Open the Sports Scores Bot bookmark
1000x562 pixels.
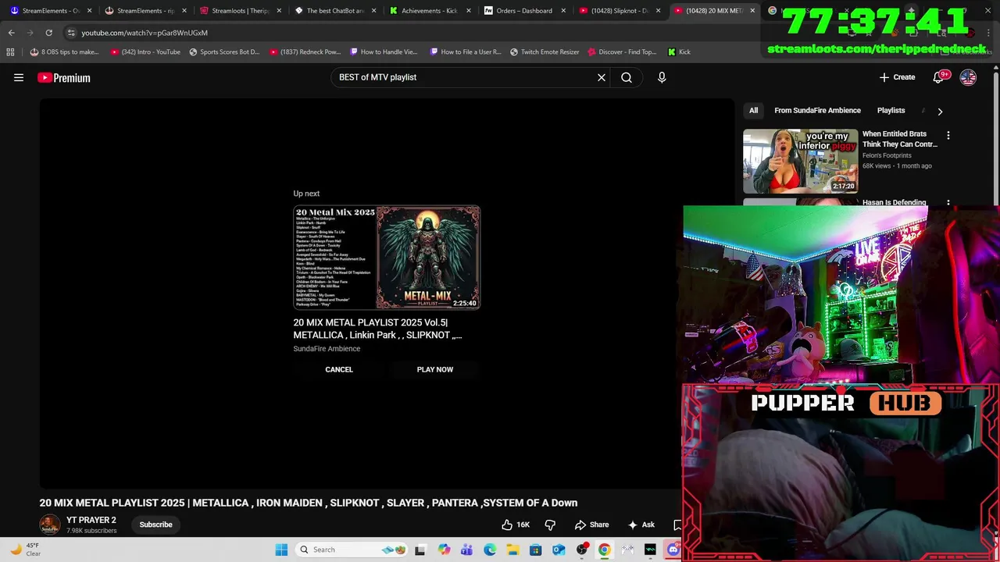pos(224,52)
